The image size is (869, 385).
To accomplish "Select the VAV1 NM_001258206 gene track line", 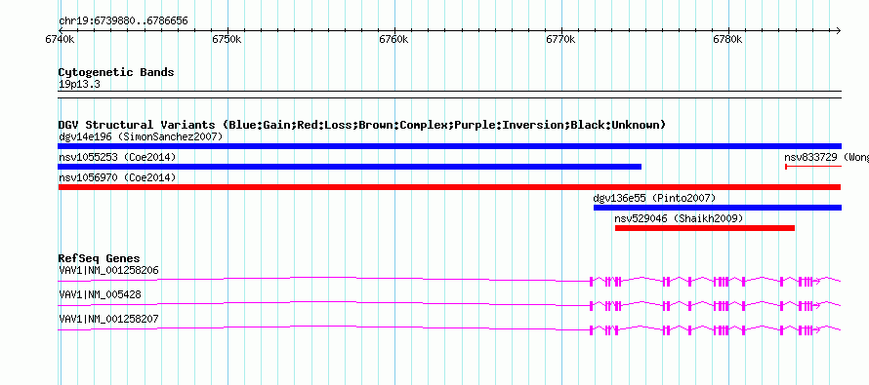I will tap(449, 281).
